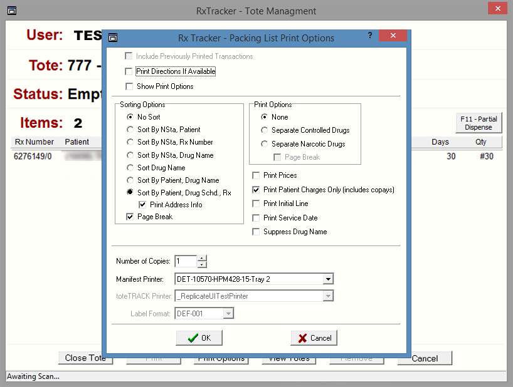The image size is (513, 387).
Task: Enable the Suppress Drug Name checkbox
Action: pyautogui.click(x=256, y=232)
